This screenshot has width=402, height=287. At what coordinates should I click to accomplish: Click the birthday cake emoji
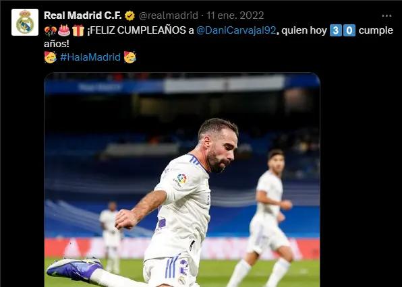64,30
